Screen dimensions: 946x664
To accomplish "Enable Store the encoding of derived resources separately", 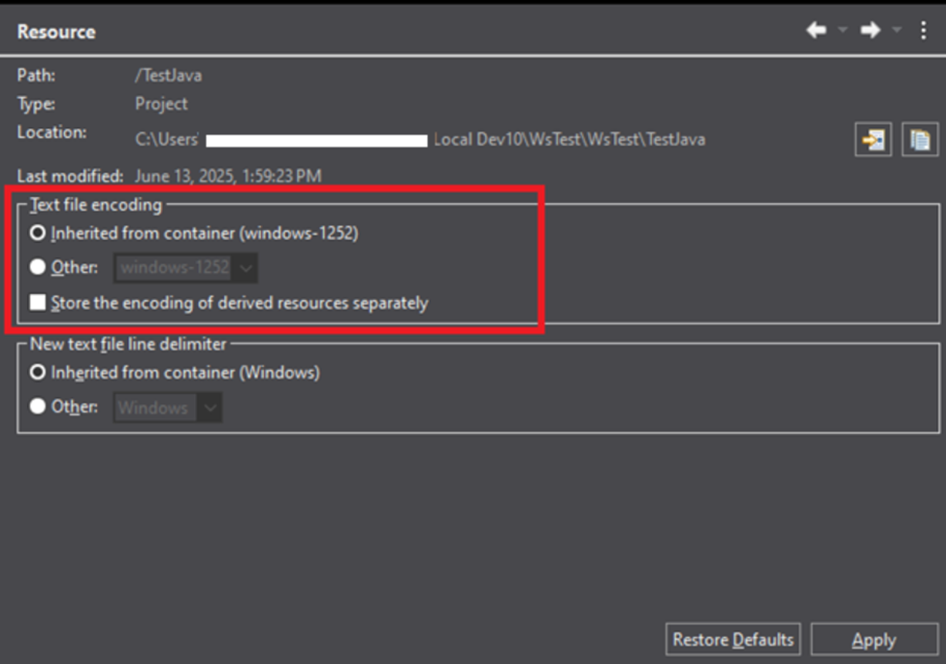I will click(38, 303).
